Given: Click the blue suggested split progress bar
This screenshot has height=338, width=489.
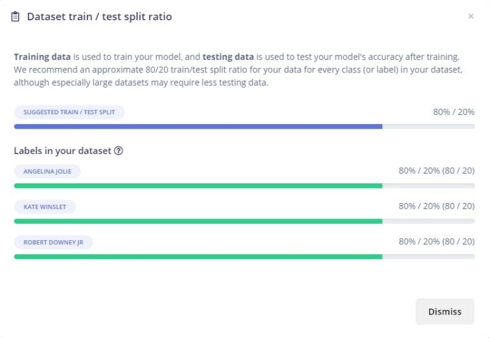Looking at the screenshot, I should (198, 127).
